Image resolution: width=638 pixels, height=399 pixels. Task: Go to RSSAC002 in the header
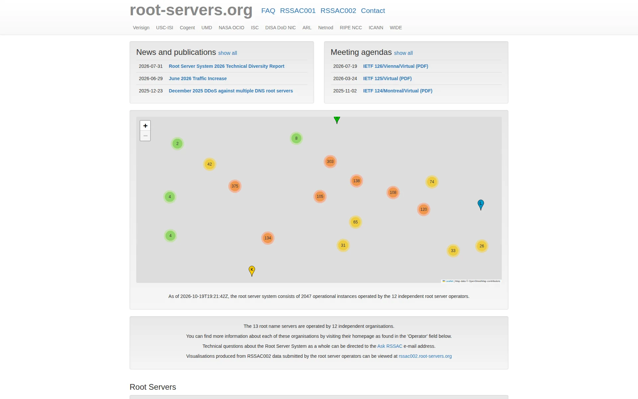(x=338, y=11)
